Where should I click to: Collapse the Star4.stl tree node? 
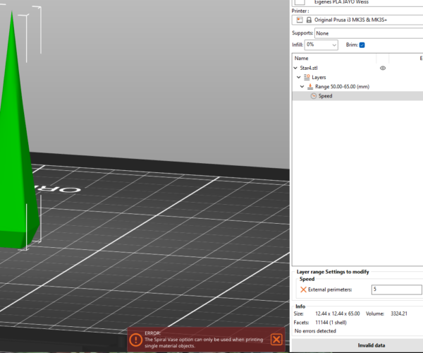point(295,68)
